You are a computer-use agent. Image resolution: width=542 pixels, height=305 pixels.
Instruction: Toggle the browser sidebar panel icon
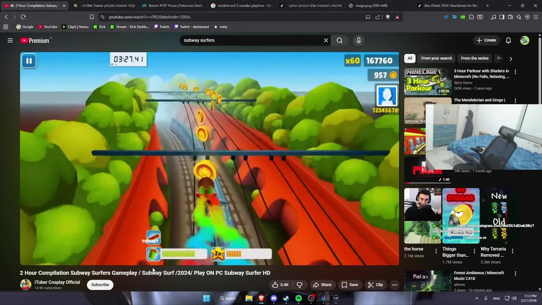pyautogui.click(x=502, y=17)
